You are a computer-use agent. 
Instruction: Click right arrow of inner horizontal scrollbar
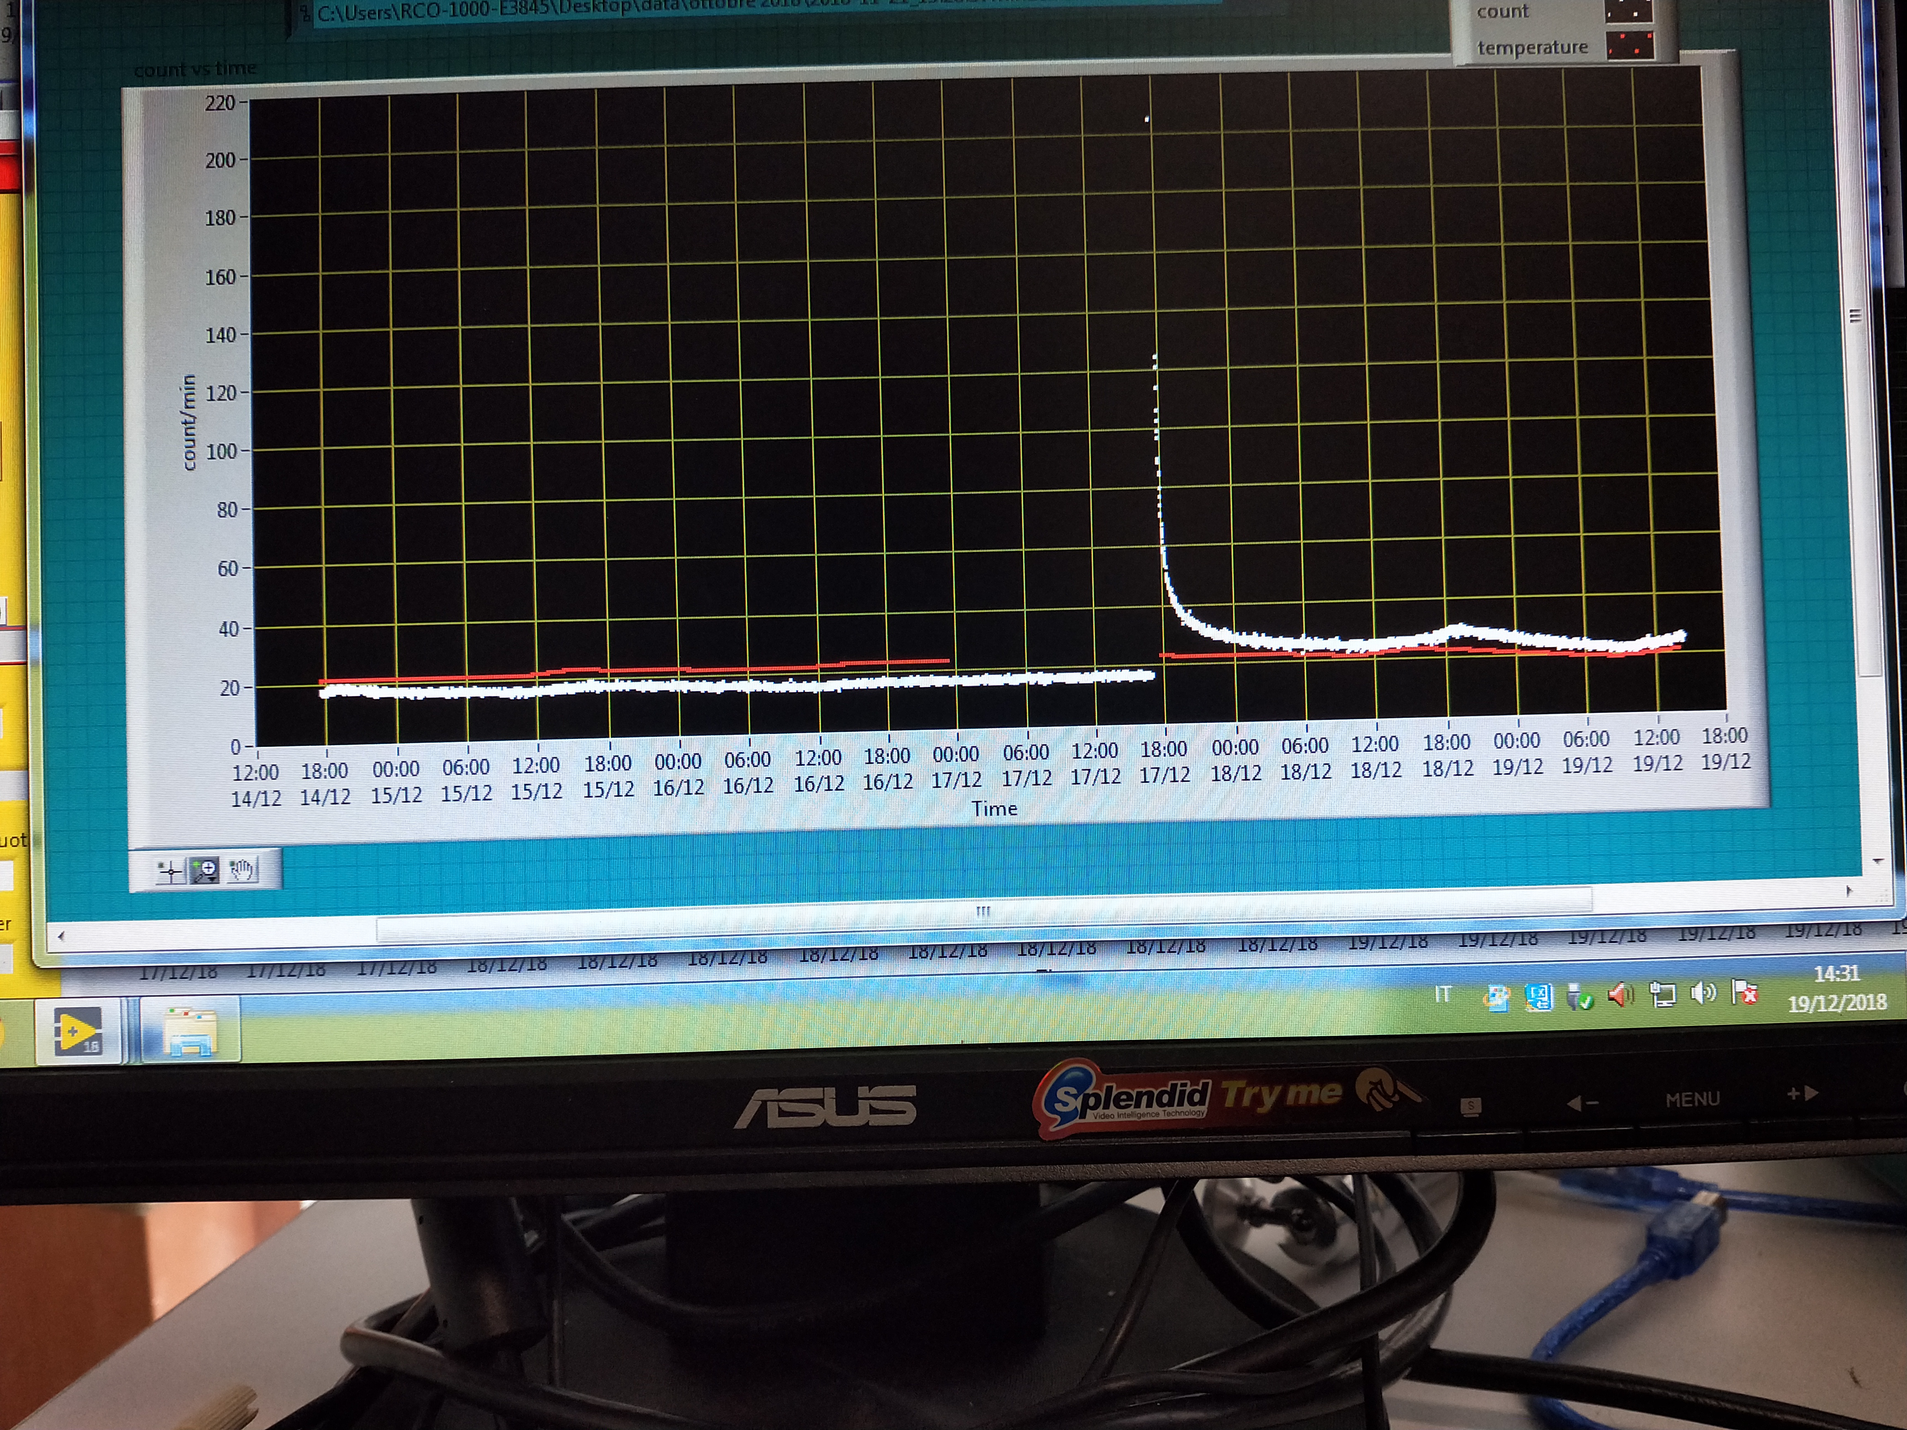click(1847, 891)
